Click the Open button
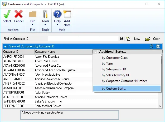 tap(156, 39)
